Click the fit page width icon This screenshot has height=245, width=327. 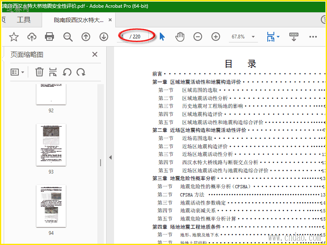271,37
